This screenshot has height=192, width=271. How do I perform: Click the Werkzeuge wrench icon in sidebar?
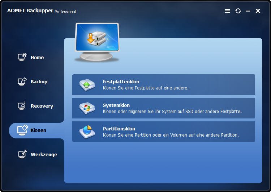click(x=23, y=154)
